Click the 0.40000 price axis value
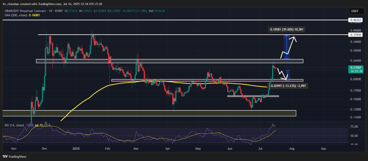Image resolution: width=368 pixels, height=161 pixels. 356,30
